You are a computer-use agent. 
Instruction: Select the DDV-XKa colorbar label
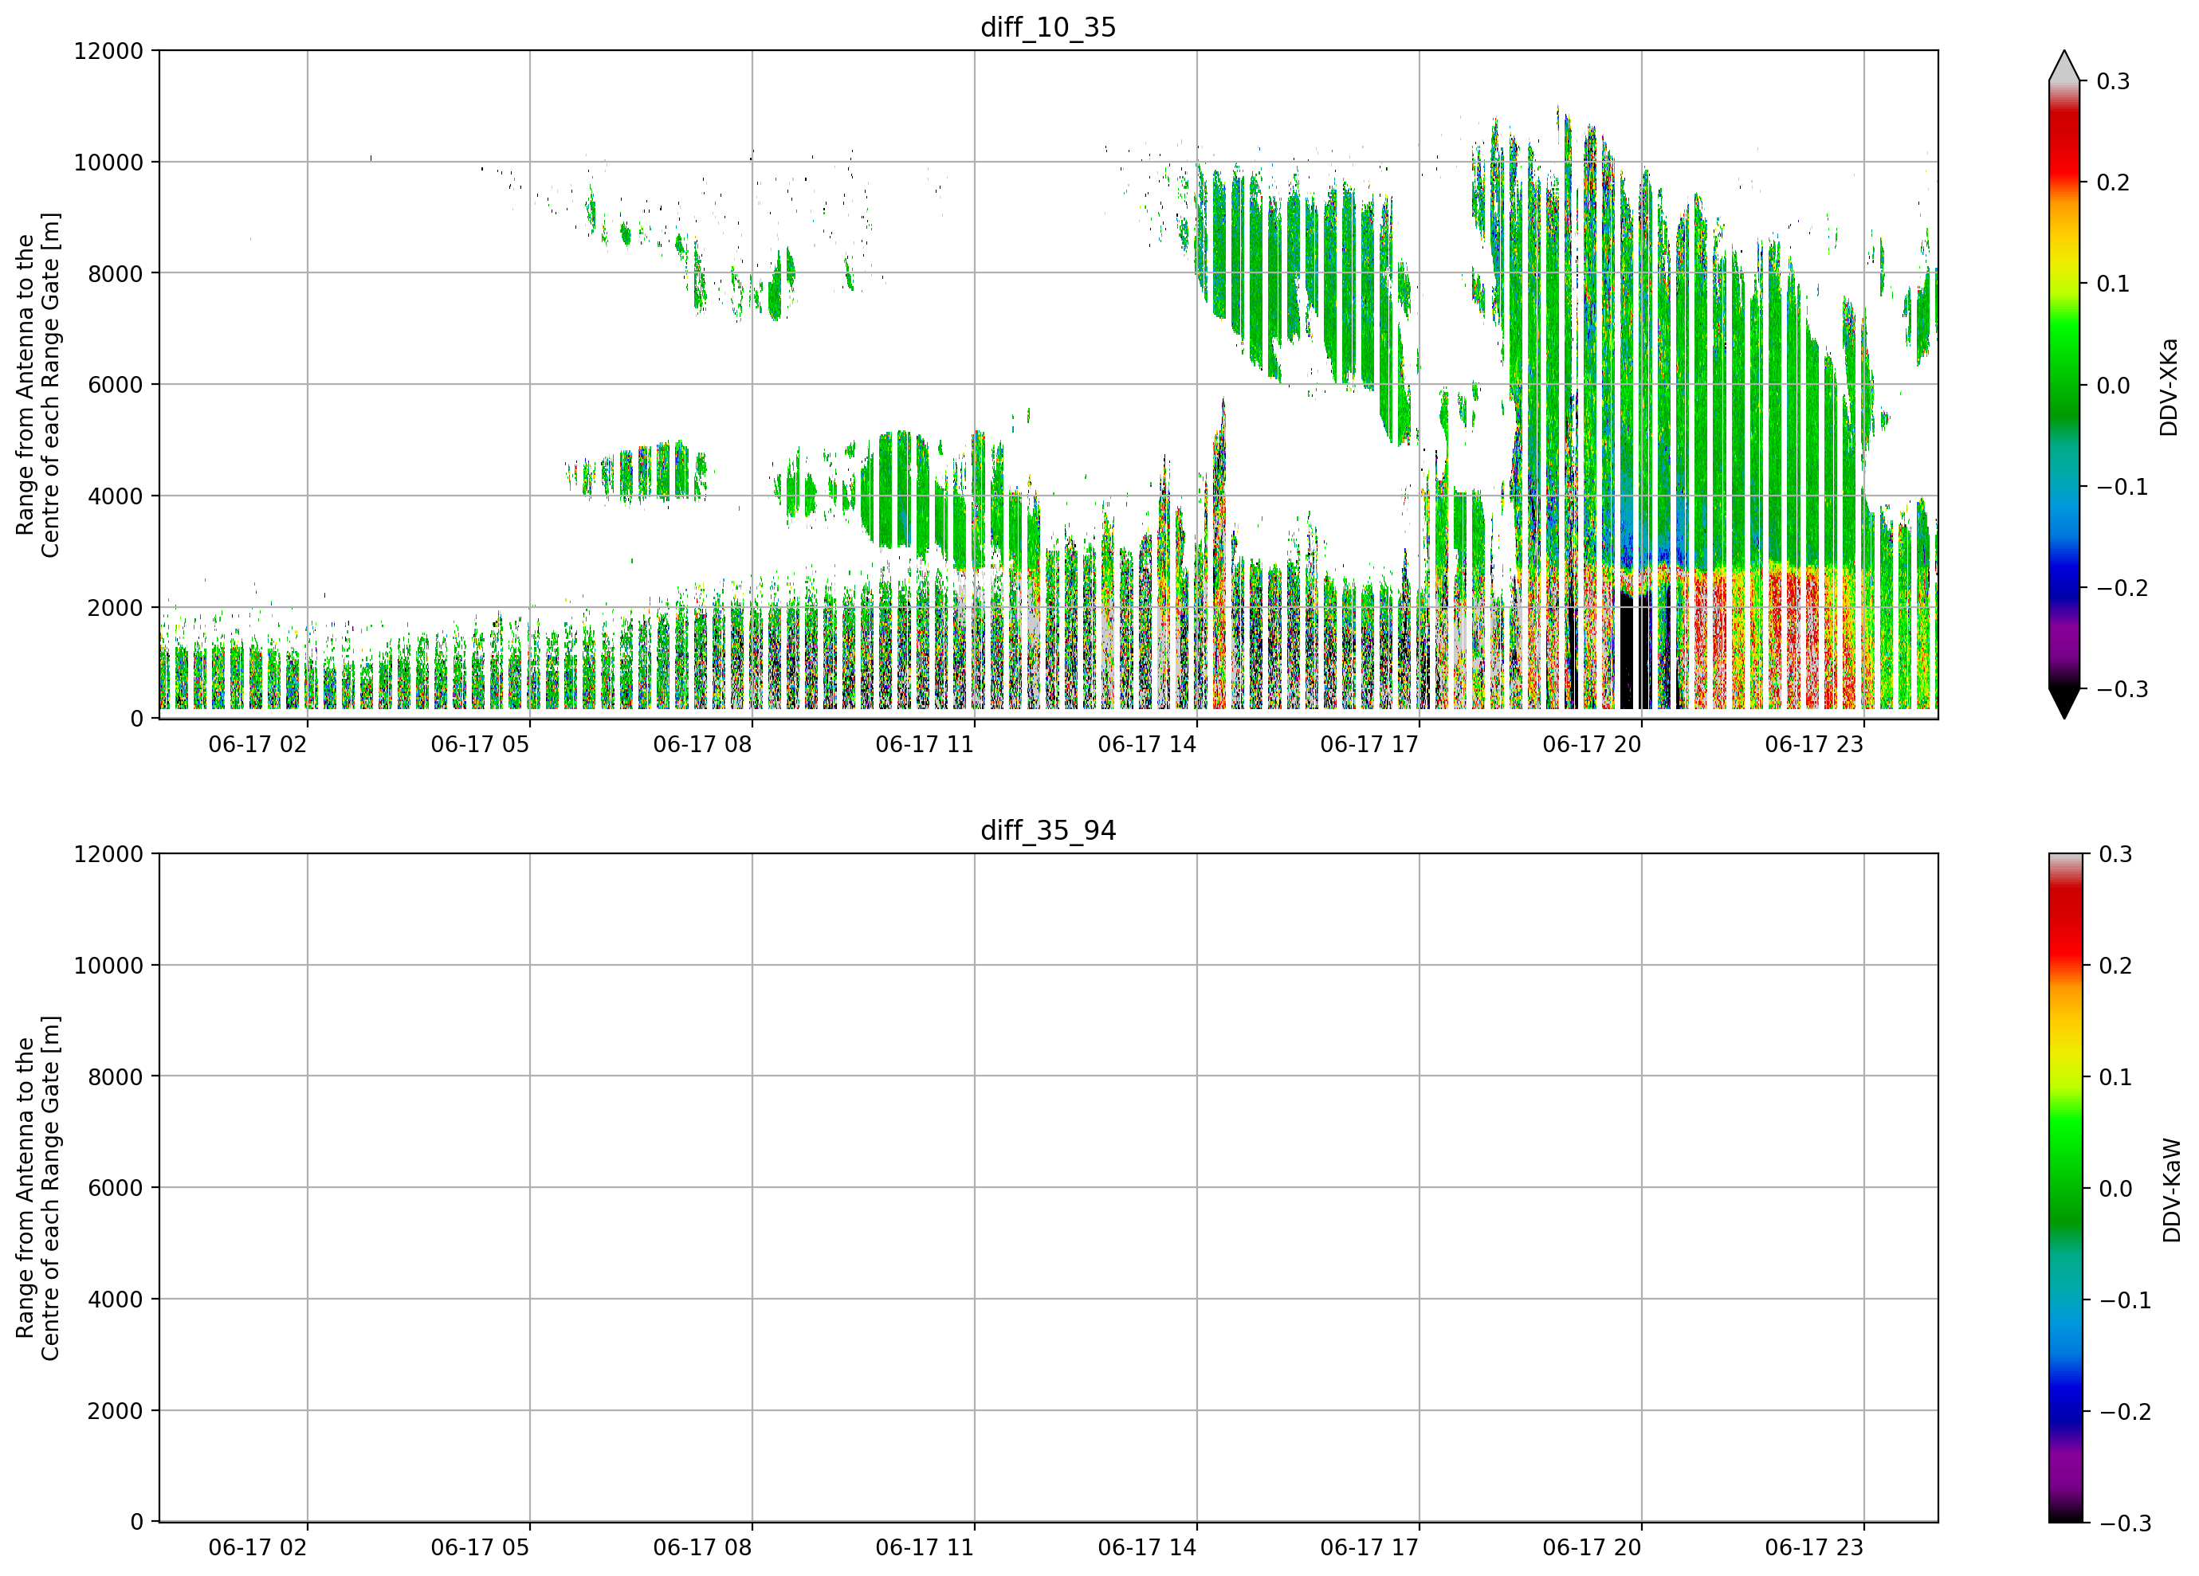(x=2169, y=386)
